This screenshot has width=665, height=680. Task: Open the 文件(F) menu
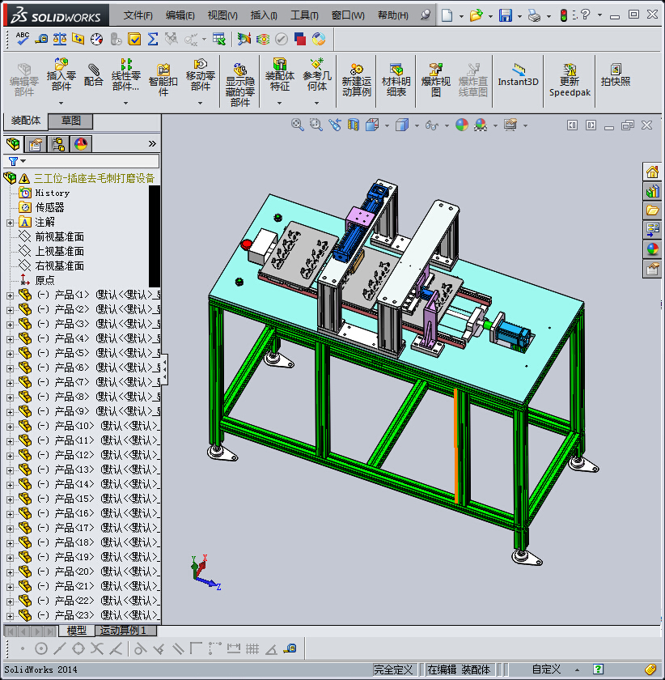pyautogui.click(x=138, y=15)
